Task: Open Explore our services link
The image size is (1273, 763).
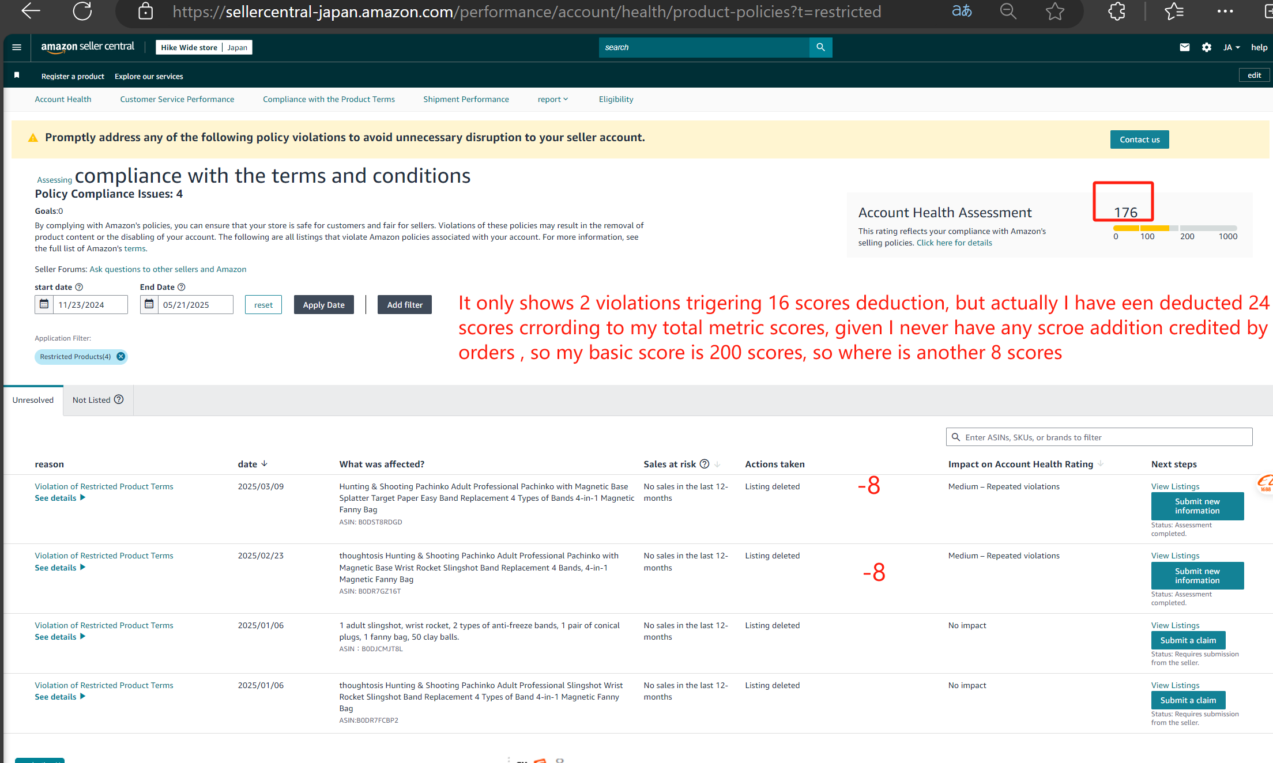Action: [x=149, y=76]
